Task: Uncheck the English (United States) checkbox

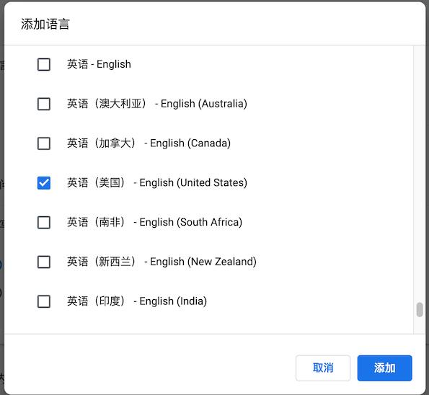Action: [44, 183]
